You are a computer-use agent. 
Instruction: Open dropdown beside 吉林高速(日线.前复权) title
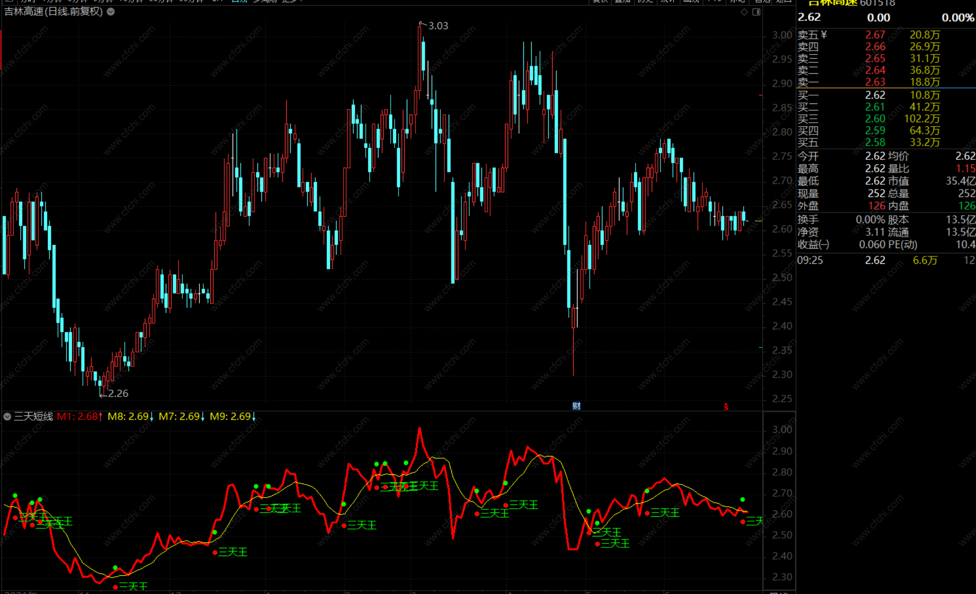(x=111, y=12)
